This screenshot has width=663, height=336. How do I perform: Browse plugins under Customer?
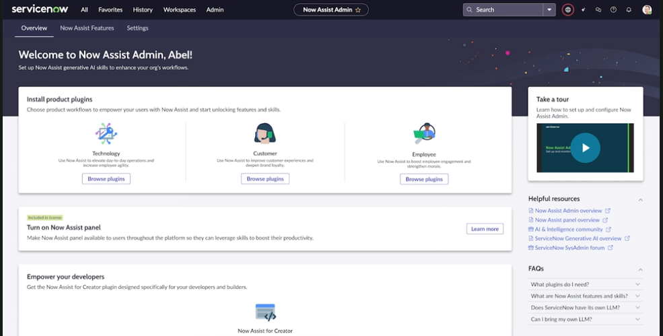265,179
